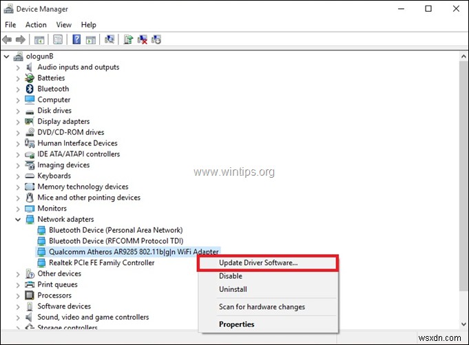Screen dimensions: 469x345
Task: Click the Add legacy hardware toolbar icon
Action: (156, 39)
